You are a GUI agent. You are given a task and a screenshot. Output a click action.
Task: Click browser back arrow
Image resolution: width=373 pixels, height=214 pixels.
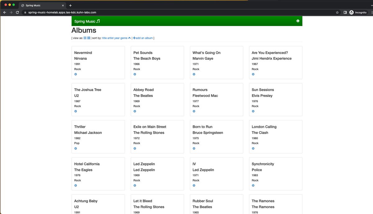pos(5,12)
